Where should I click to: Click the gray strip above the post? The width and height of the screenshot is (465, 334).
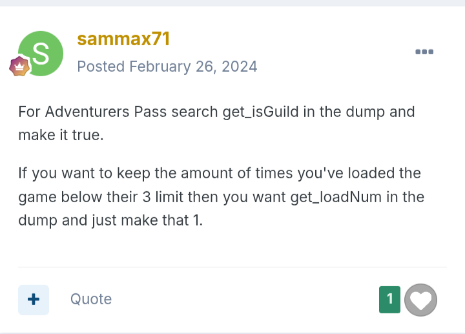tap(232, 3)
